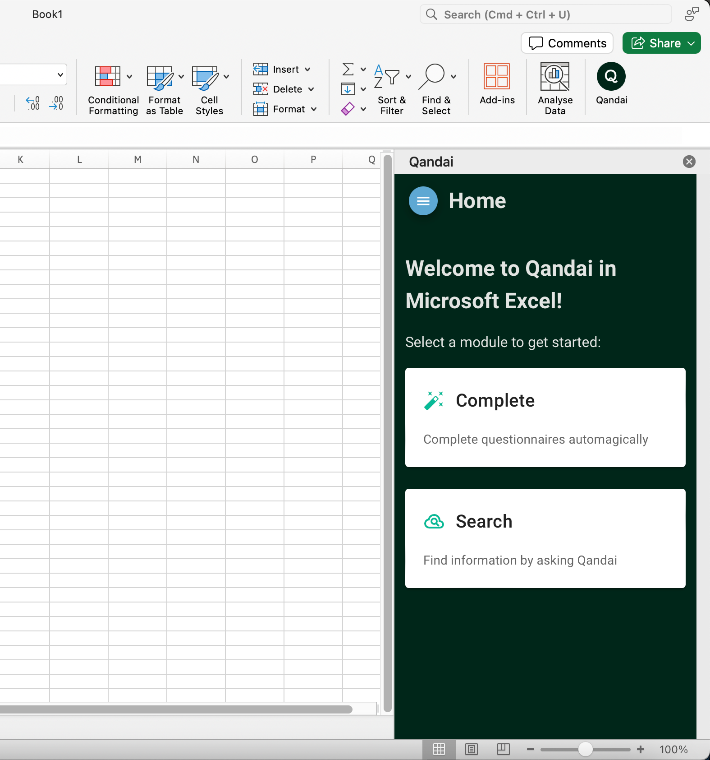Close the Qandai task pane
710x760 pixels.
689,162
